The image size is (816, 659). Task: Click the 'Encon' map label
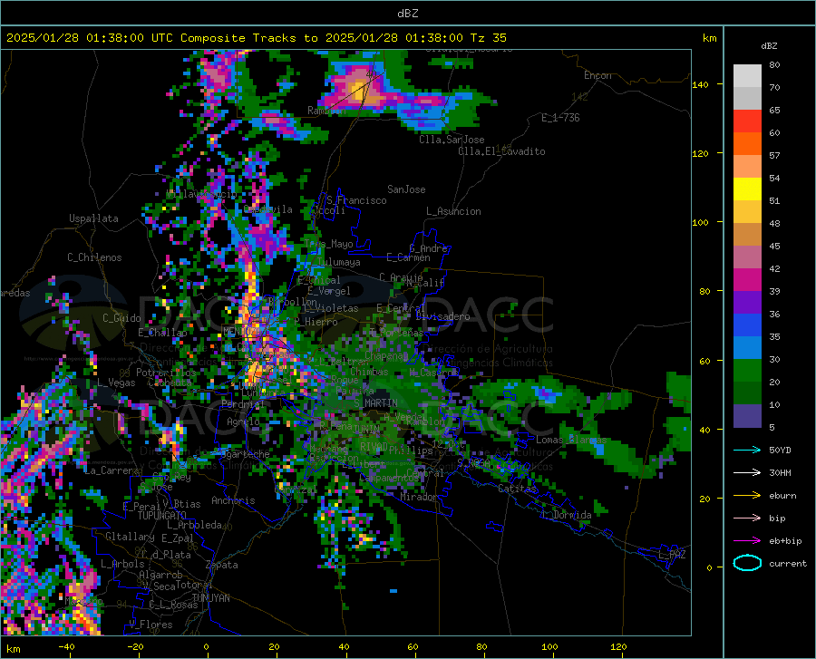click(597, 75)
